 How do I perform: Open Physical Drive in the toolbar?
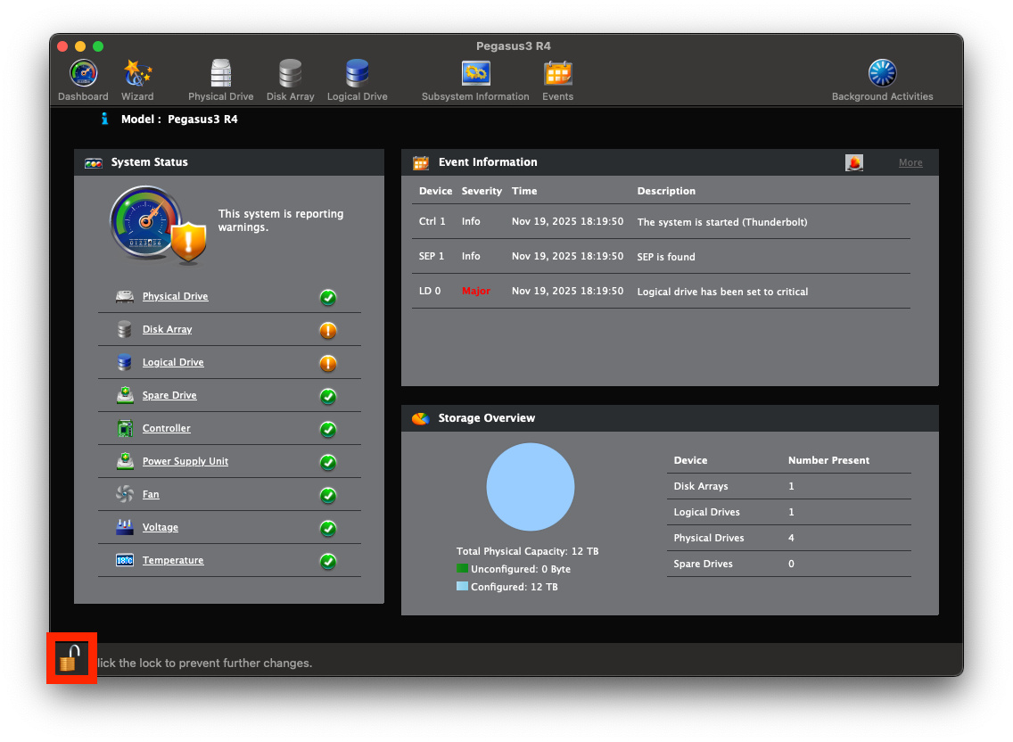tap(221, 80)
